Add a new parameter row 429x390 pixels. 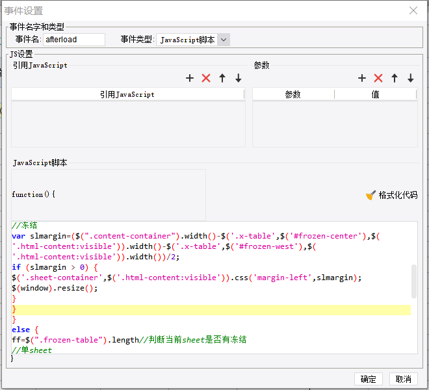[x=362, y=78]
